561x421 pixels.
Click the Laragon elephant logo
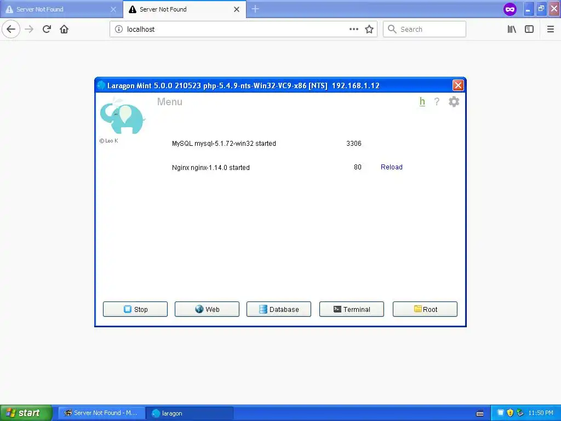click(x=122, y=116)
